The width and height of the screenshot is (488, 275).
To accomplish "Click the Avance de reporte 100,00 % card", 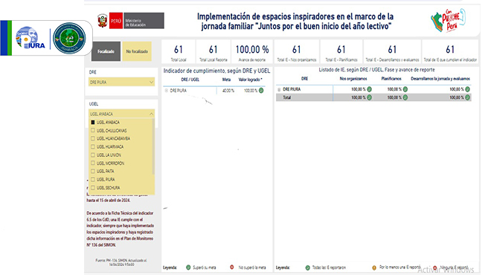I will (252, 51).
